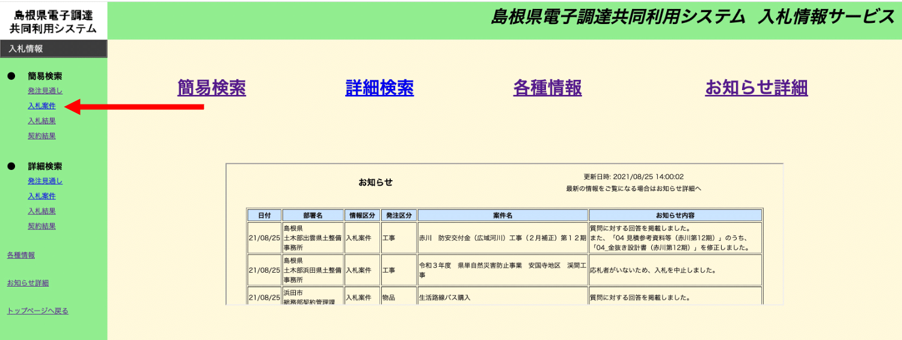Image resolution: width=902 pixels, height=340 pixels.
Task: Click the small お知らせ詳細 link in sidebar
Action: (28, 283)
